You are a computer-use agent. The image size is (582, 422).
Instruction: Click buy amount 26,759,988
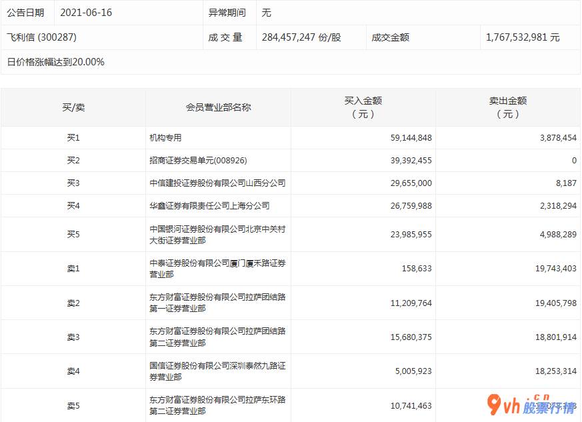point(411,205)
